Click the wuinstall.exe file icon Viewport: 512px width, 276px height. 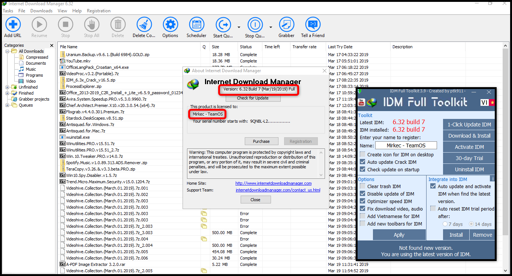click(x=63, y=137)
